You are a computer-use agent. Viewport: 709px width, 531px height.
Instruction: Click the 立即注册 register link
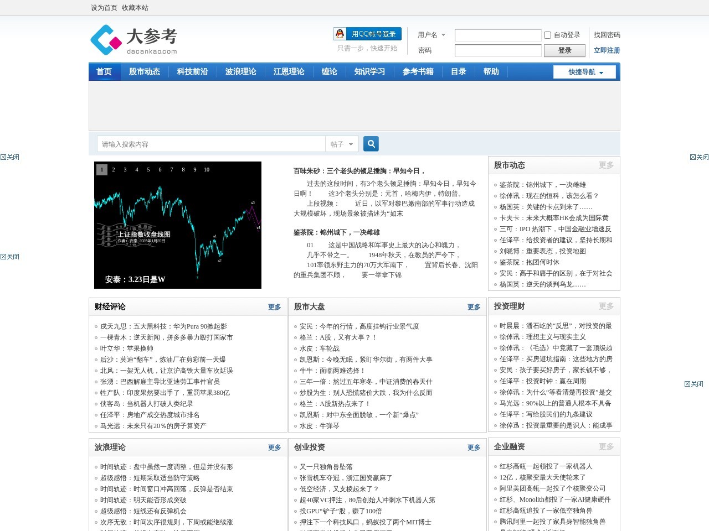coord(607,50)
